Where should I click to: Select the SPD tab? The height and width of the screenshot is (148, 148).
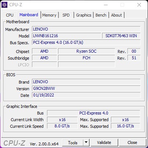click(66, 15)
